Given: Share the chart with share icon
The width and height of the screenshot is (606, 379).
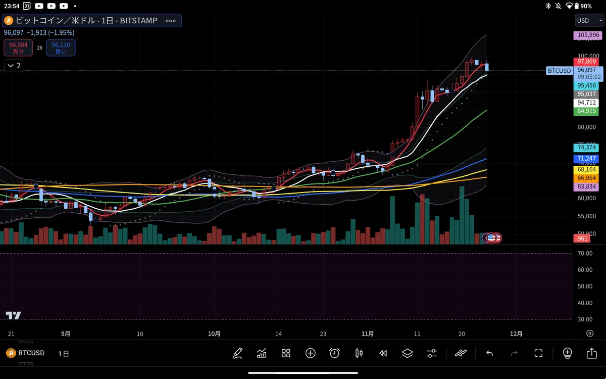Looking at the screenshot, I should [x=591, y=353].
